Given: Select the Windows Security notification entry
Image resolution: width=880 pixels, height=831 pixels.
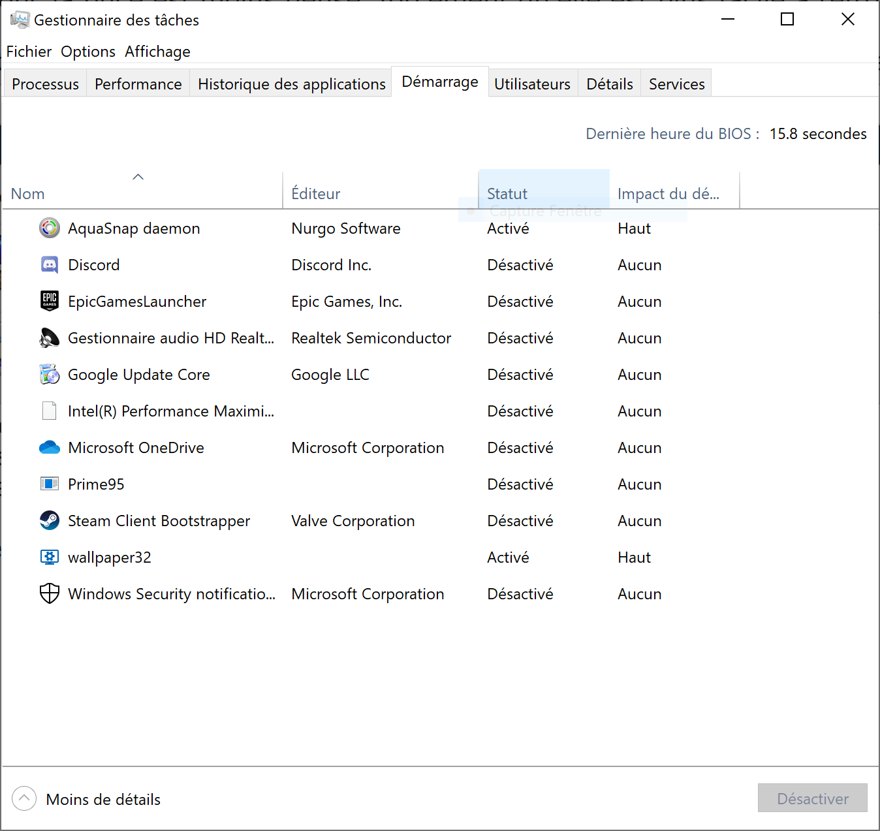Looking at the screenshot, I should click(x=172, y=594).
